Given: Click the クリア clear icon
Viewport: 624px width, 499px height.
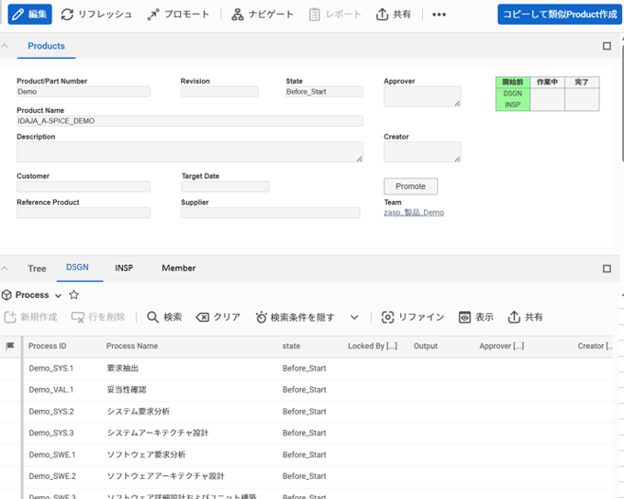Looking at the screenshot, I should pyautogui.click(x=203, y=317).
